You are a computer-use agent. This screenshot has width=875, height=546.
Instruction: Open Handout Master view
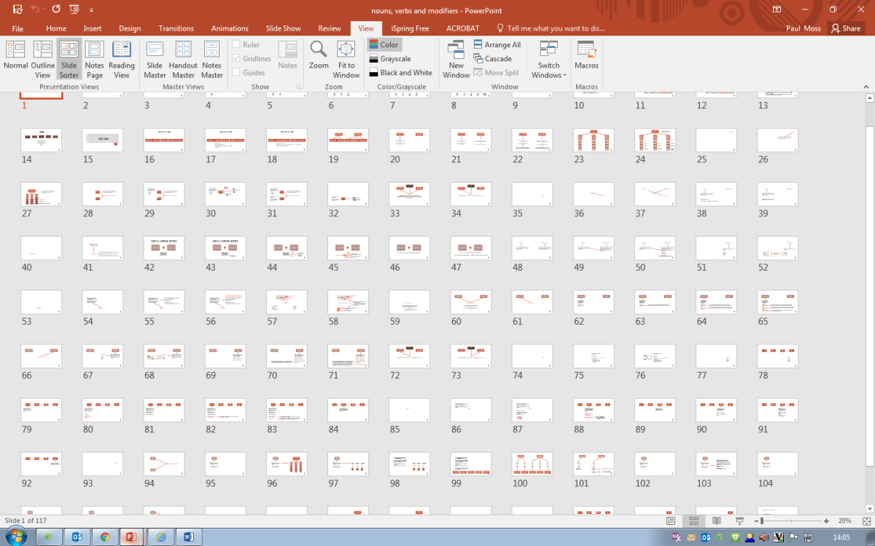coord(183,57)
